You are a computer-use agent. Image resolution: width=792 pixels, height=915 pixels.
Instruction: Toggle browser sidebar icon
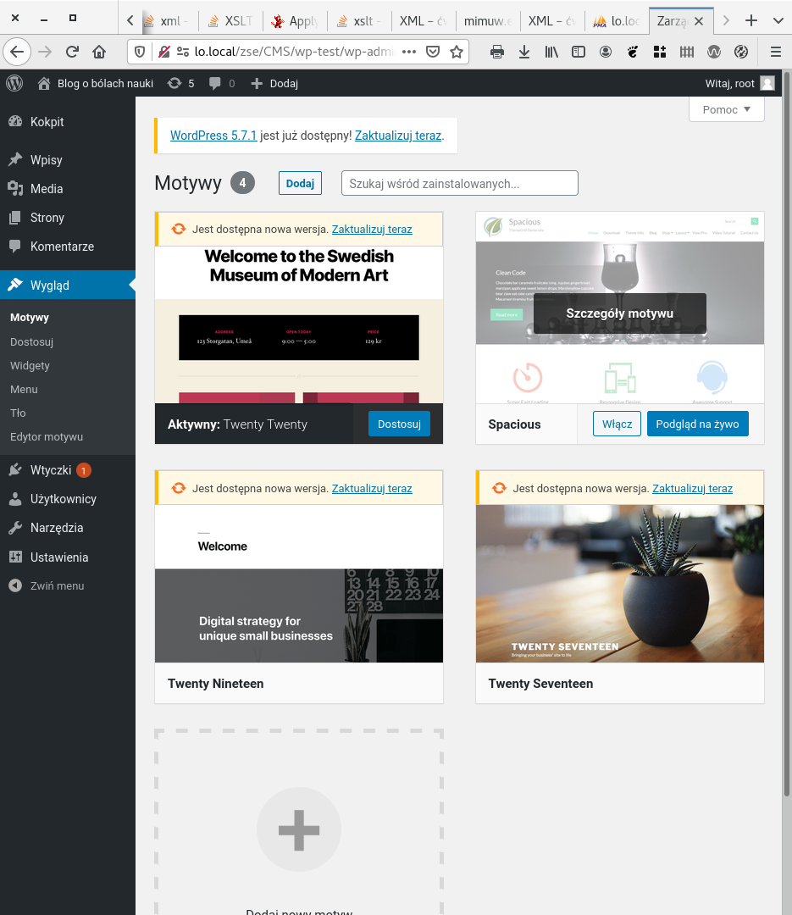pos(579,52)
